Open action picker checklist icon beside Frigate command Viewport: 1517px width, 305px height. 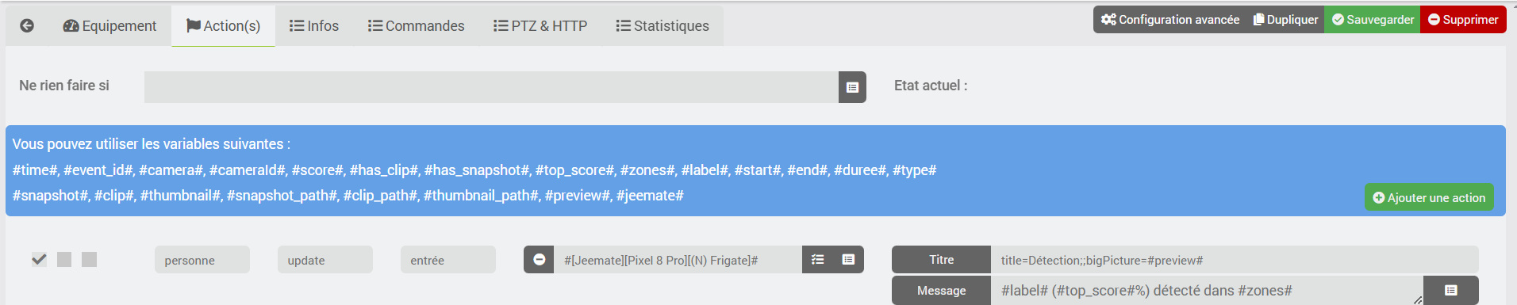pyautogui.click(x=818, y=260)
